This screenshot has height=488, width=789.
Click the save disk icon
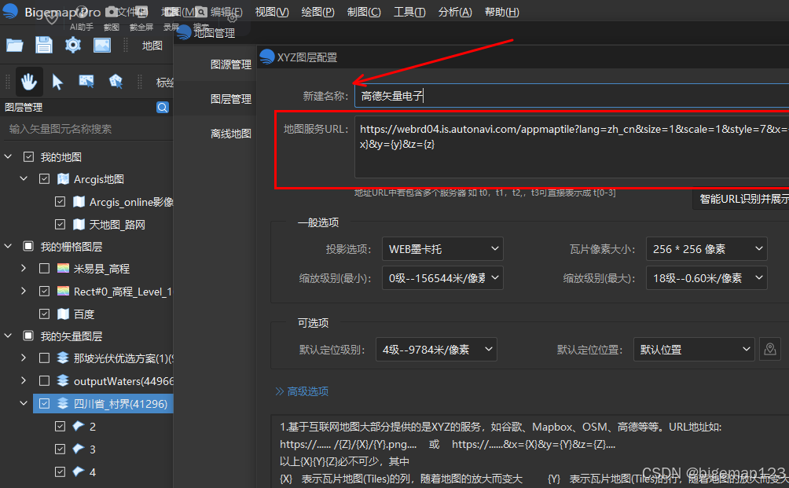point(44,46)
